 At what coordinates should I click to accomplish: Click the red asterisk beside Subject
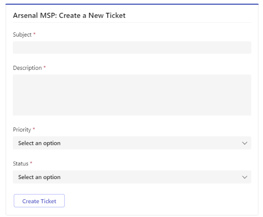(34, 34)
